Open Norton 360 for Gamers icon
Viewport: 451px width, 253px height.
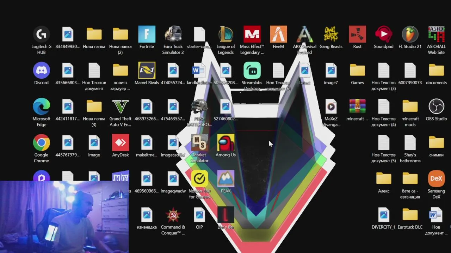click(x=199, y=185)
